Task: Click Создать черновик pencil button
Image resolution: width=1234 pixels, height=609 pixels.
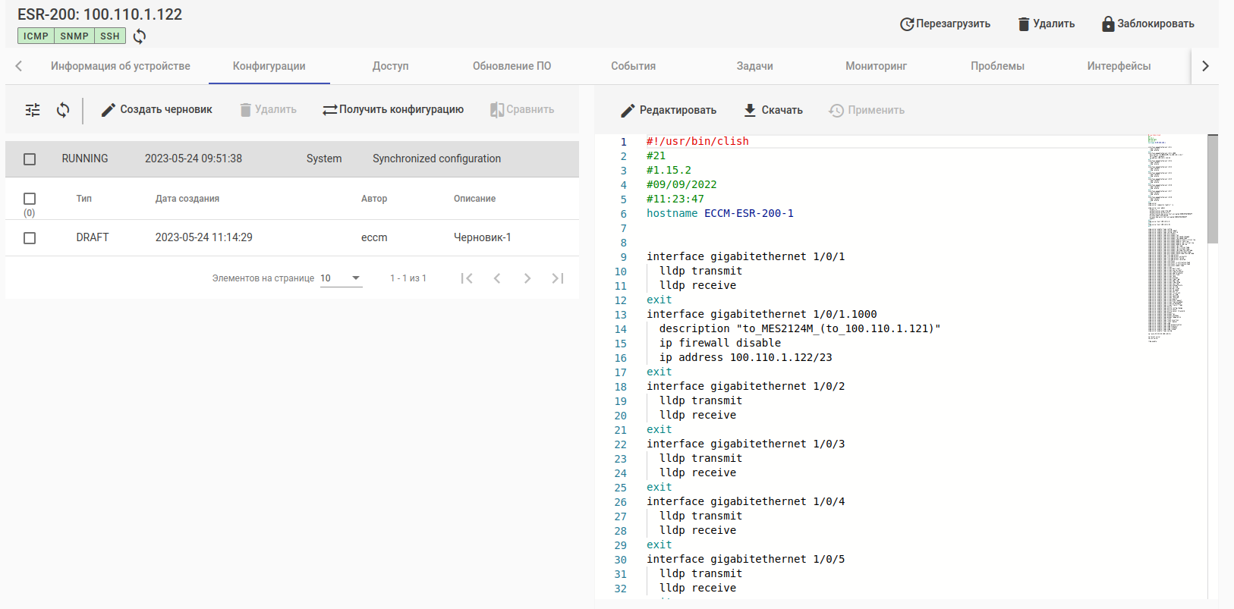Action: pos(157,110)
